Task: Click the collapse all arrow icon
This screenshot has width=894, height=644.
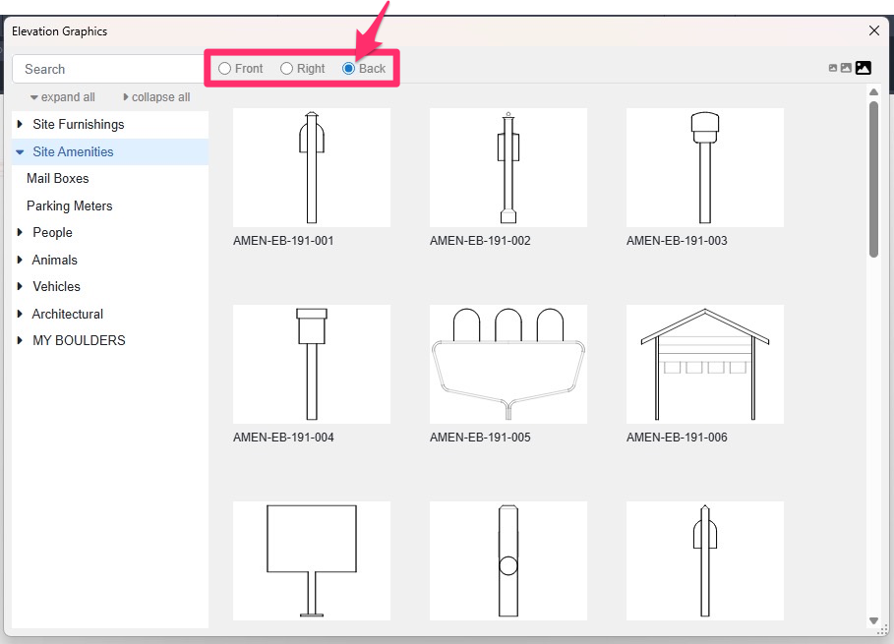Action: point(125,96)
